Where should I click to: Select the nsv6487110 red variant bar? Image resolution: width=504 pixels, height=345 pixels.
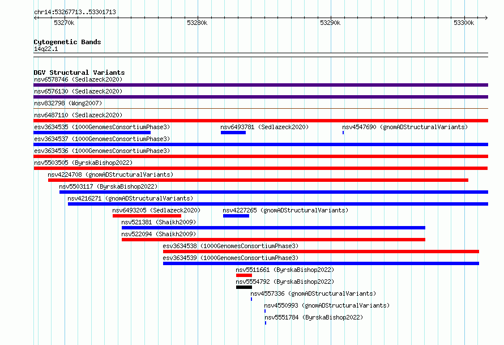click(260, 121)
